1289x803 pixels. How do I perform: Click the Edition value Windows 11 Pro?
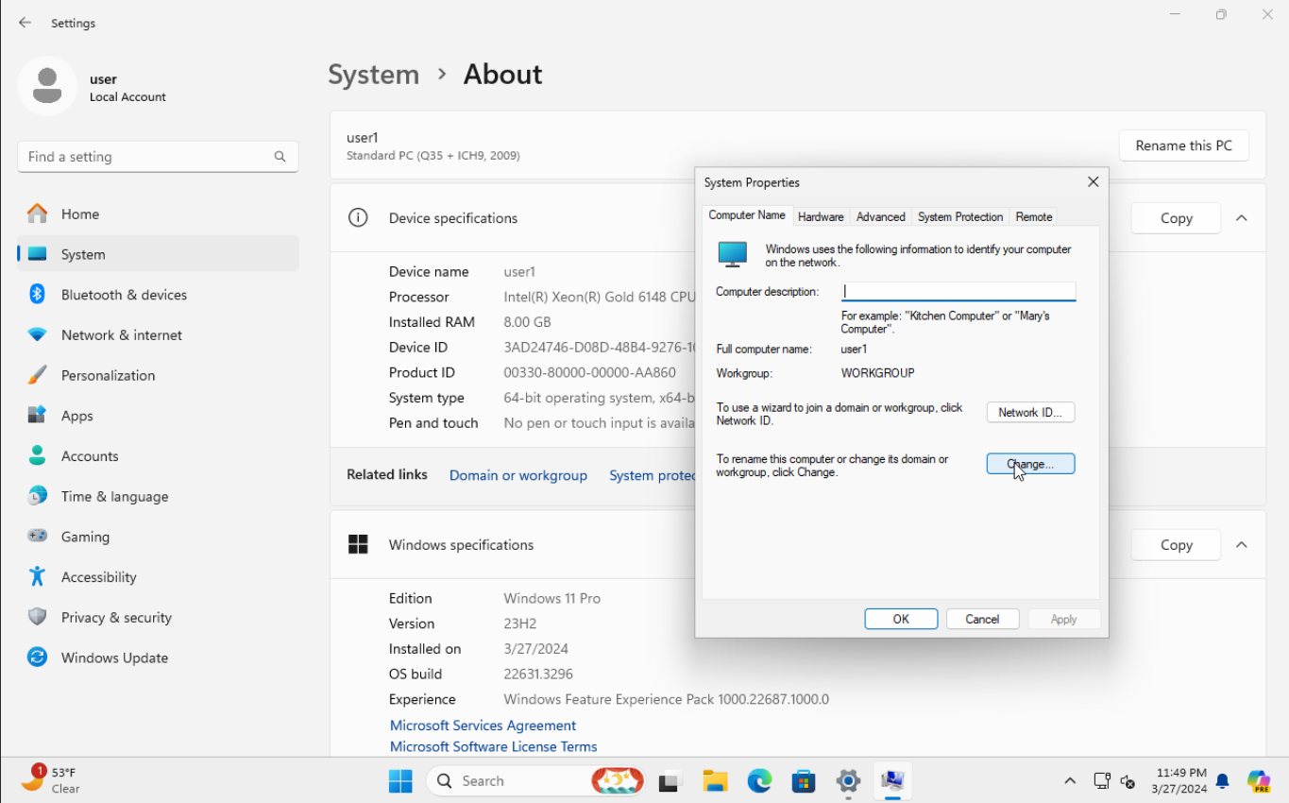point(551,598)
